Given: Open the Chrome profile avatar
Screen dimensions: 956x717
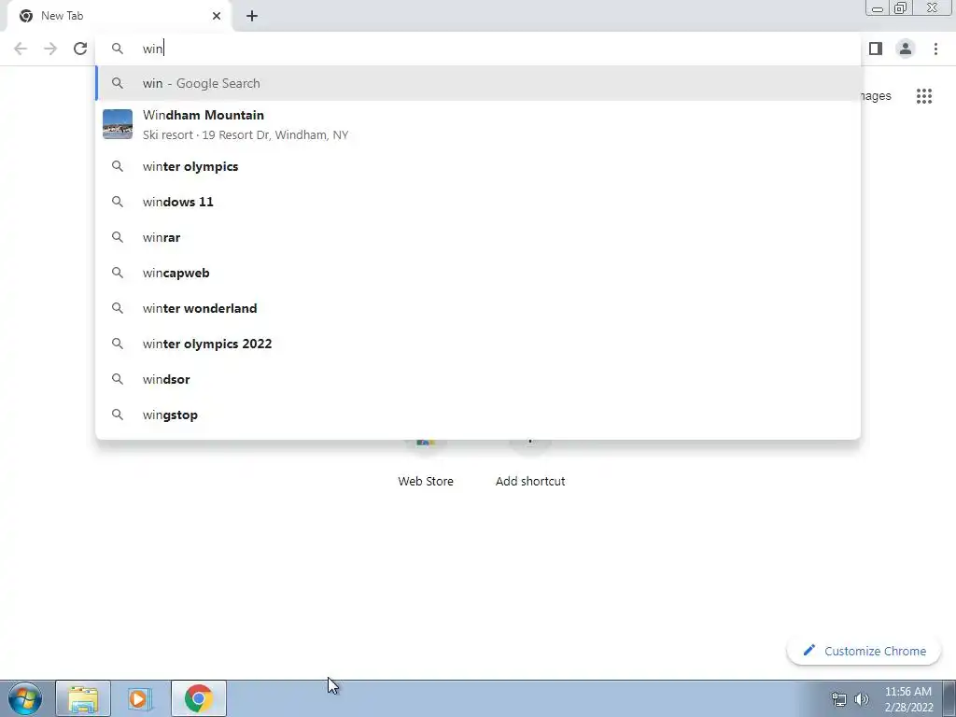Looking at the screenshot, I should (x=906, y=49).
